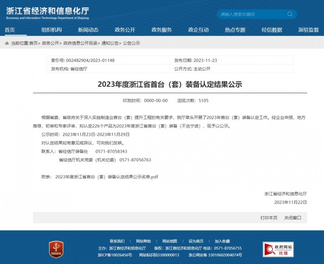This screenshot has width=324, height=264.
Task: Select the 公示时间 date range line
Action: (85, 134)
